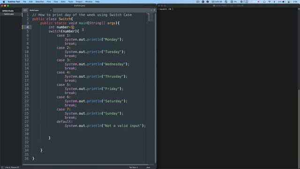Click the Bluetooth icon in menu bar
Viewport: 300px width, 169px height.
(274, 2)
